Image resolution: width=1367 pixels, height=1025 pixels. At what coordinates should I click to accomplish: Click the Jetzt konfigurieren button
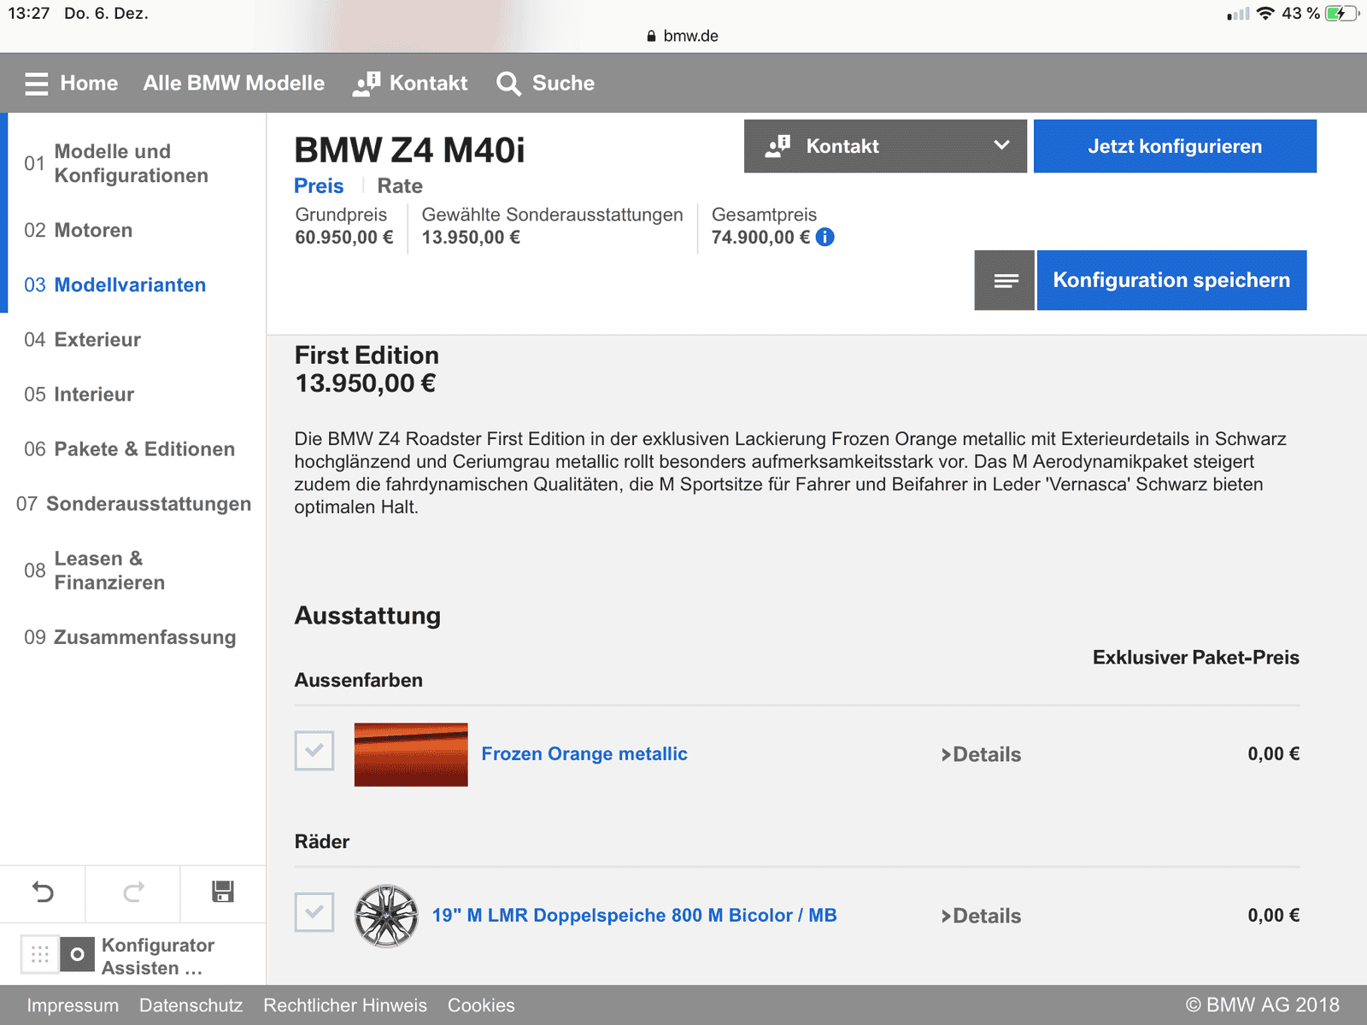1175,146
